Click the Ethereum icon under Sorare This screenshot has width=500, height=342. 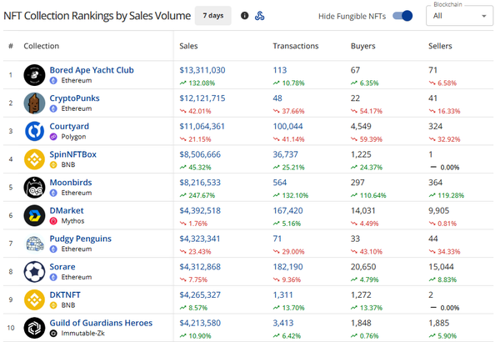(53, 277)
